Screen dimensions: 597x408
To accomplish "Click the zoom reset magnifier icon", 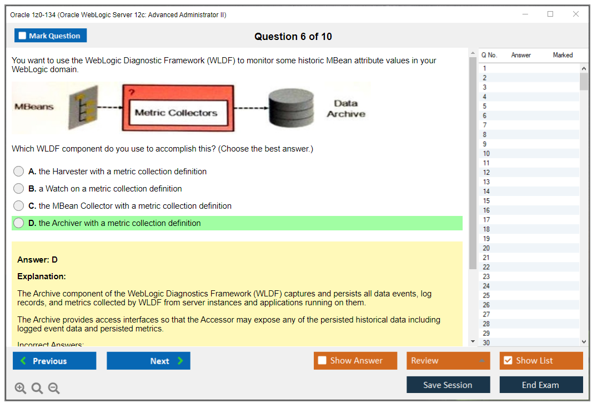I will pyautogui.click(x=37, y=389).
